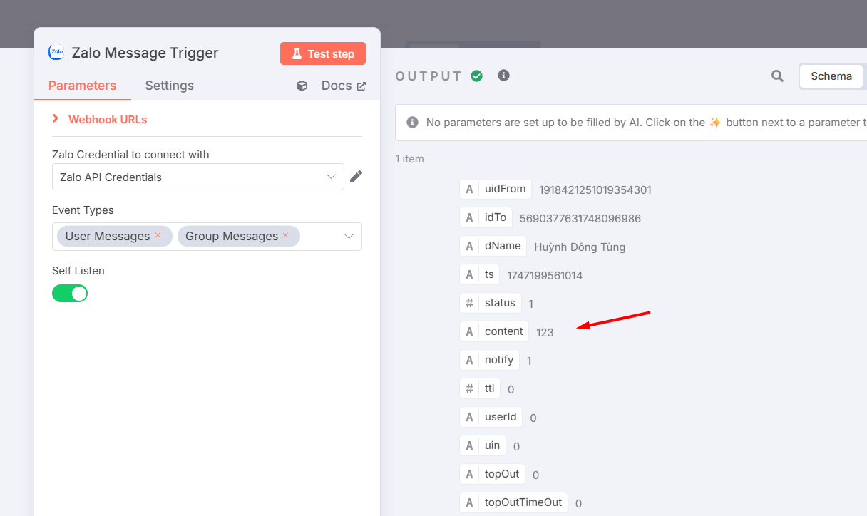Viewport: 867px width, 516px height.
Task: Select the dName field pill
Action: click(493, 246)
